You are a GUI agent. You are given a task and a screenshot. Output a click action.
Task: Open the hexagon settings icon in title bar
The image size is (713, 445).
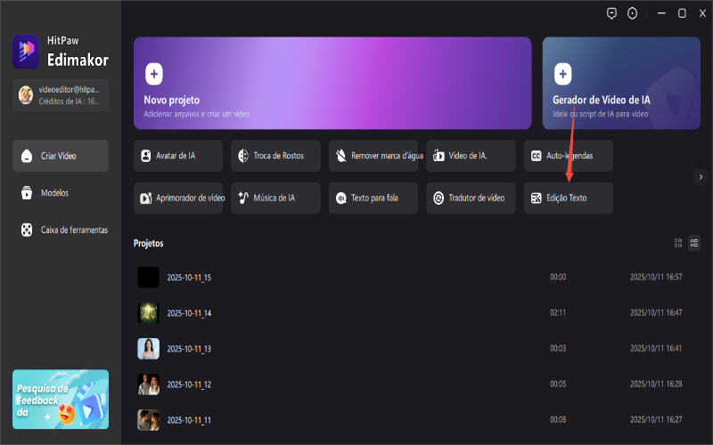[x=632, y=13]
